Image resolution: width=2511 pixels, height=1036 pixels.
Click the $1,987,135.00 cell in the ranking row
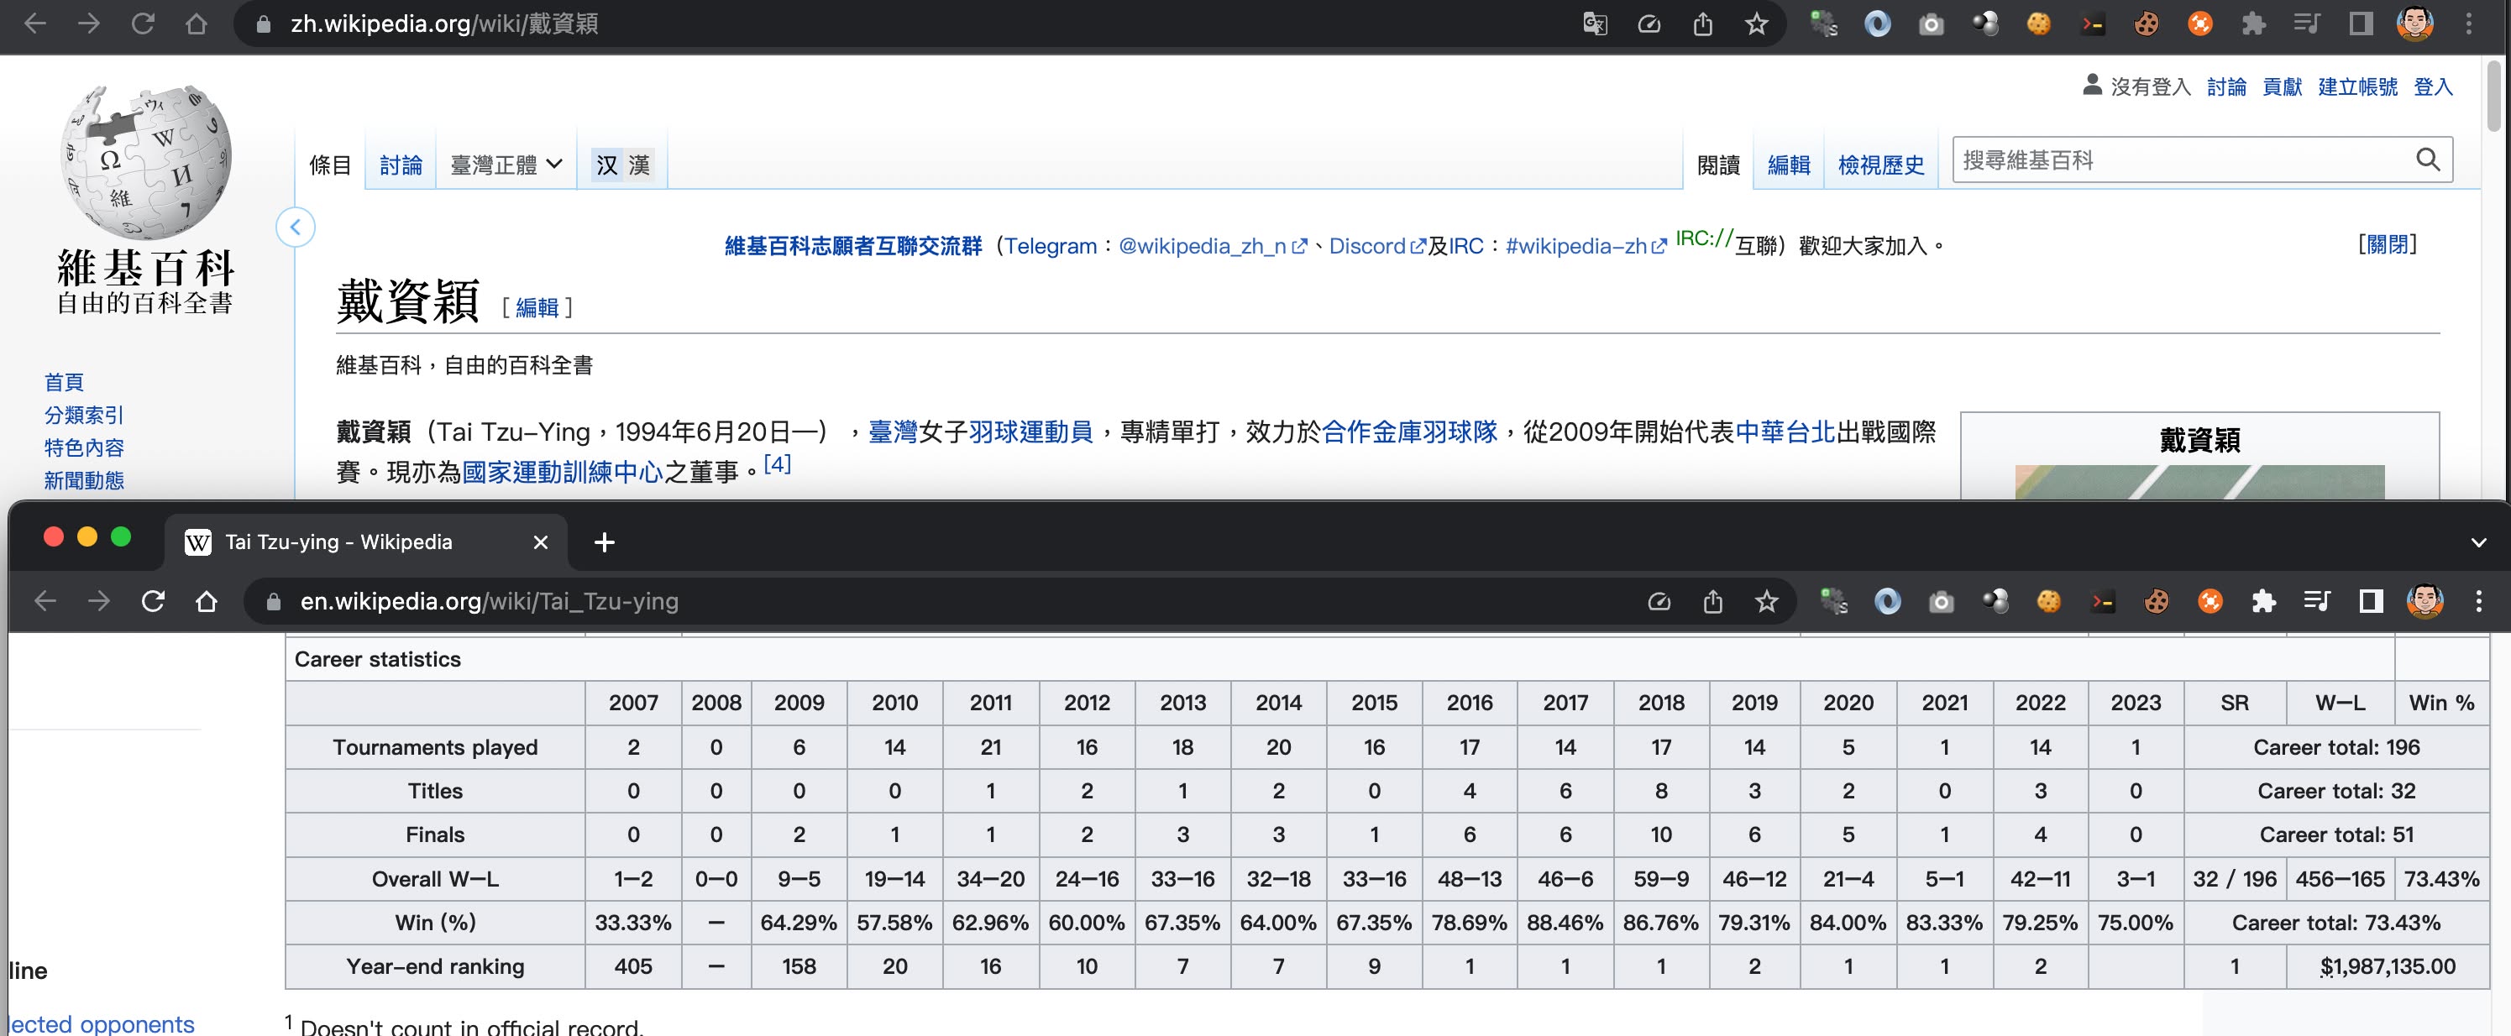pyautogui.click(x=2388, y=967)
